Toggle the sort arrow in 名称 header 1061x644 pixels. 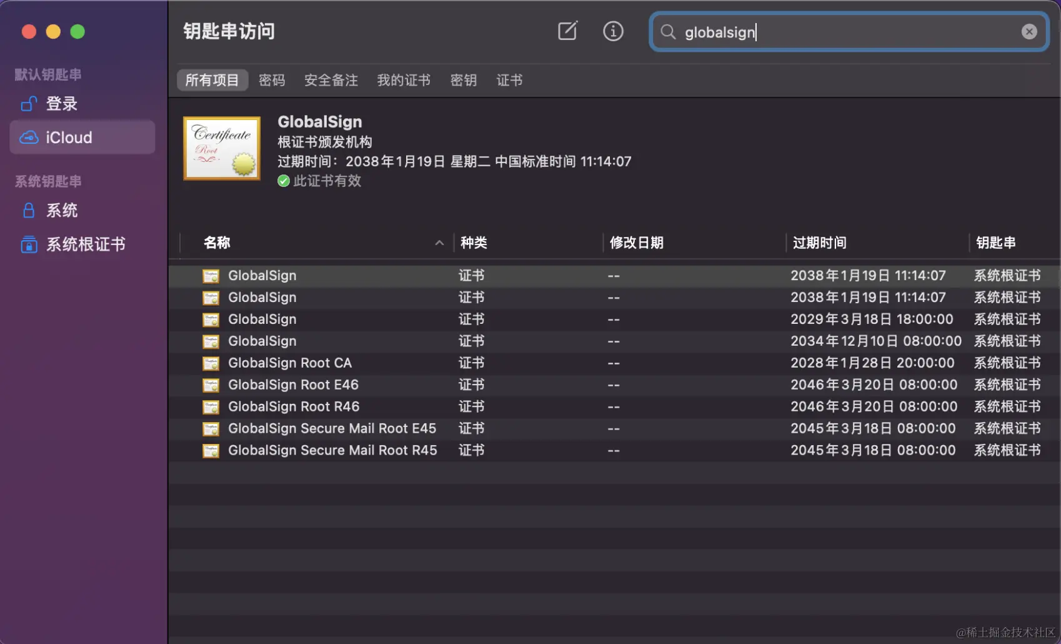coord(439,243)
